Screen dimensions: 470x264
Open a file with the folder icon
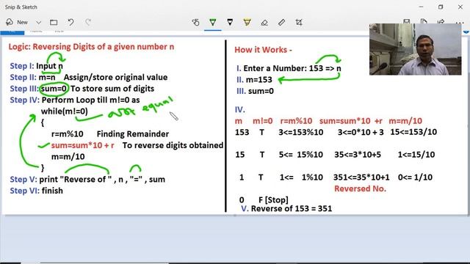point(54,22)
